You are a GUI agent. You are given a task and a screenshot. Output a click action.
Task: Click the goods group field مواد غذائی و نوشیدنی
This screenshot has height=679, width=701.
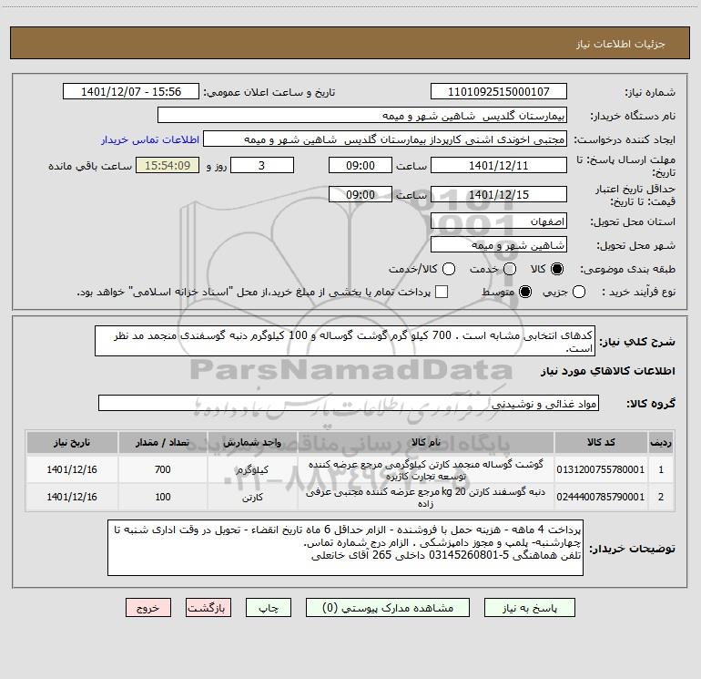pyautogui.click(x=349, y=403)
